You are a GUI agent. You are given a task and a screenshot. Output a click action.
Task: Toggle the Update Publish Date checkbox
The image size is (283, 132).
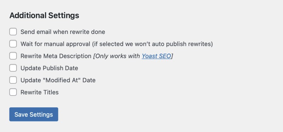coord(13,68)
